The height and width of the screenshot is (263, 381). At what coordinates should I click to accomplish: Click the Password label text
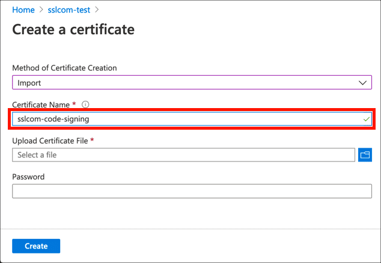coord(28,177)
